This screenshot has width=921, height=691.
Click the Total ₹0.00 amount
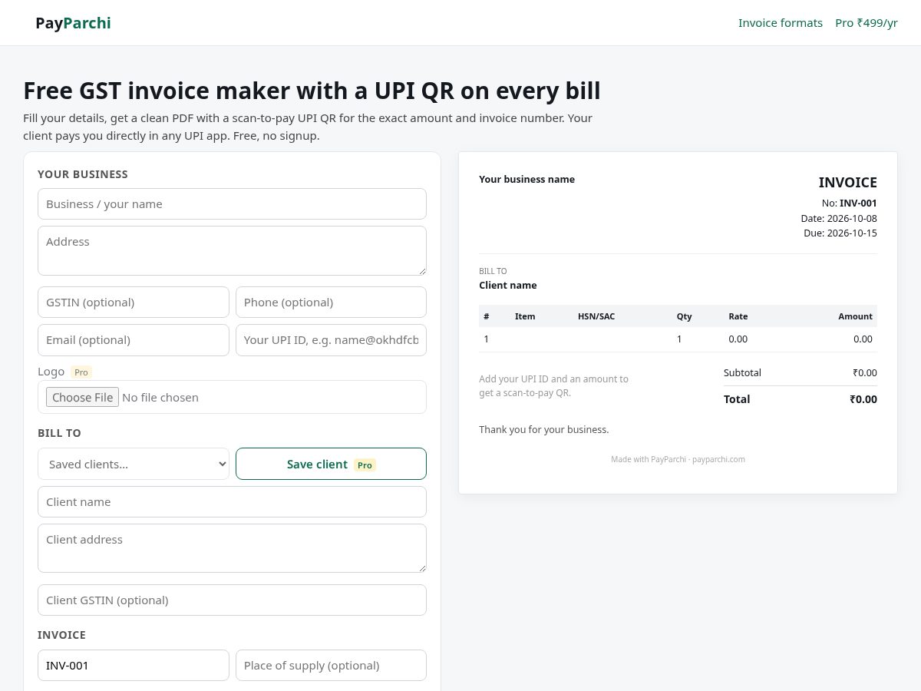point(863,399)
